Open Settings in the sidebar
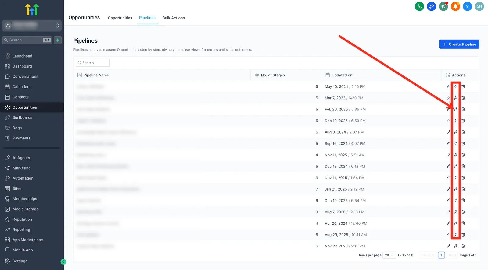 (x=20, y=261)
